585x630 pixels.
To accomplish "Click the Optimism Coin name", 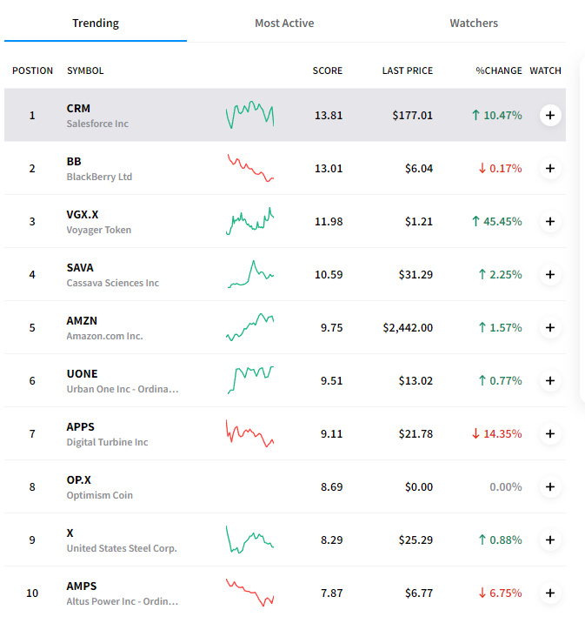I will (x=99, y=495).
